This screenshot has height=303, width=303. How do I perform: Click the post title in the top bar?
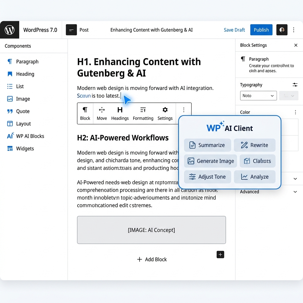point(151,30)
